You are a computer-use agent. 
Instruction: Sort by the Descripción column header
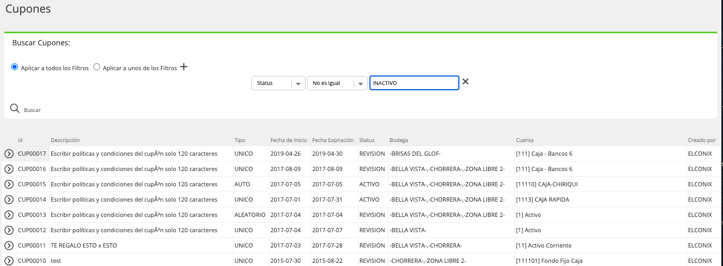(65, 140)
